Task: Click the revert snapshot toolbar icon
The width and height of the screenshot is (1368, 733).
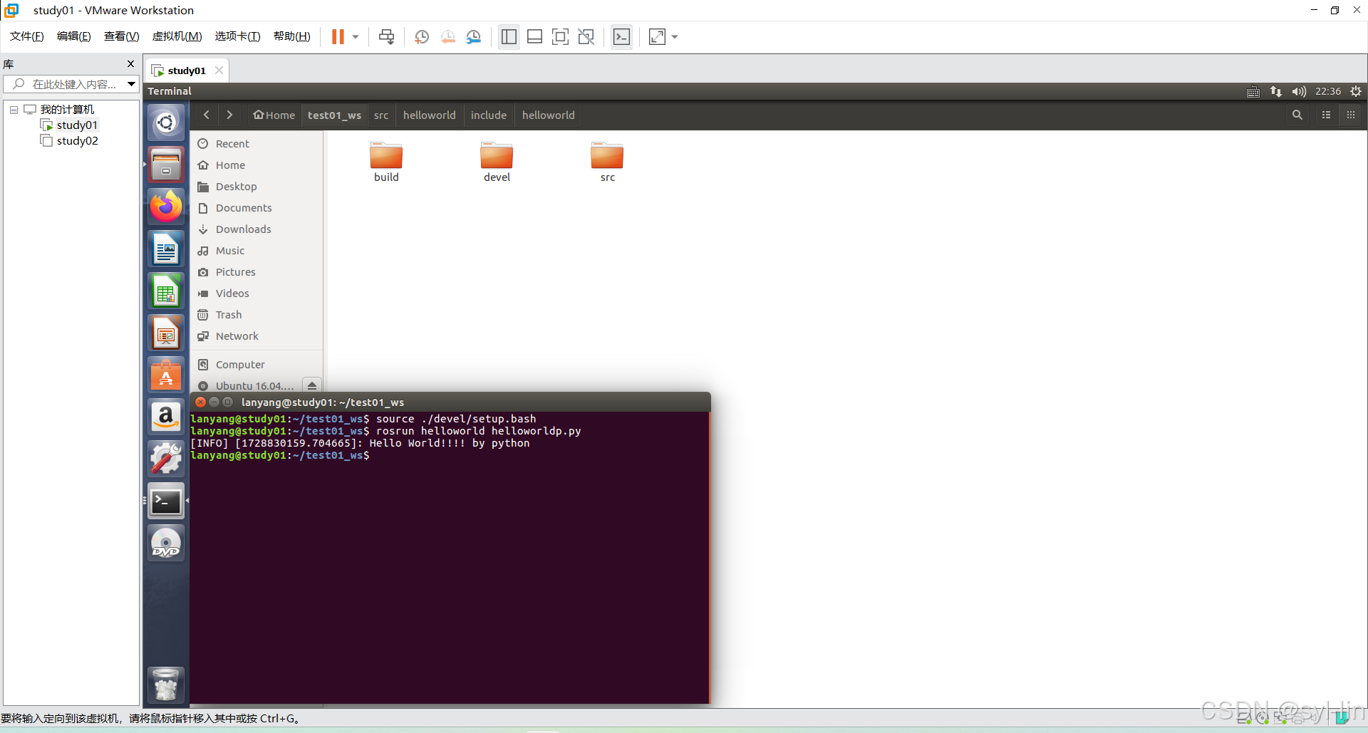Action: 448,36
